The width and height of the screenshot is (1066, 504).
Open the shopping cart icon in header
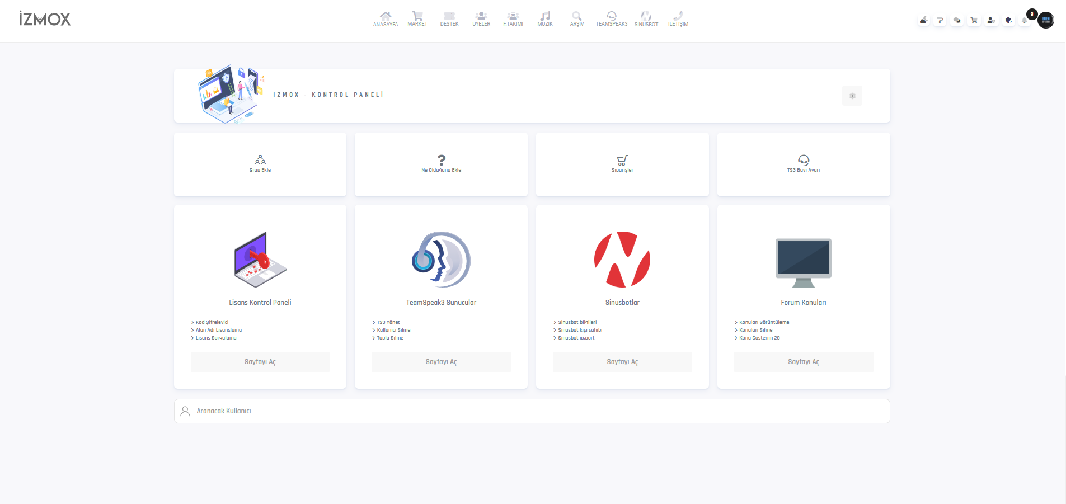pyautogui.click(x=974, y=20)
